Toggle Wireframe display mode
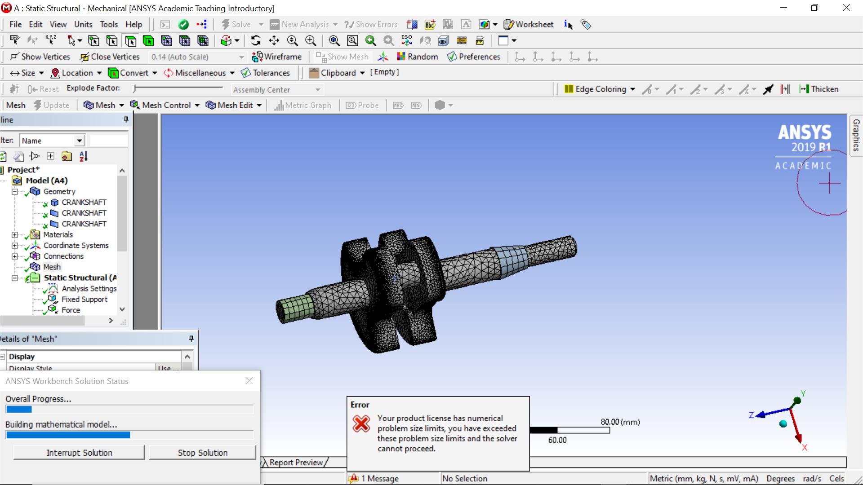Viewport: 863px width, 485px height. coord(277,57)
